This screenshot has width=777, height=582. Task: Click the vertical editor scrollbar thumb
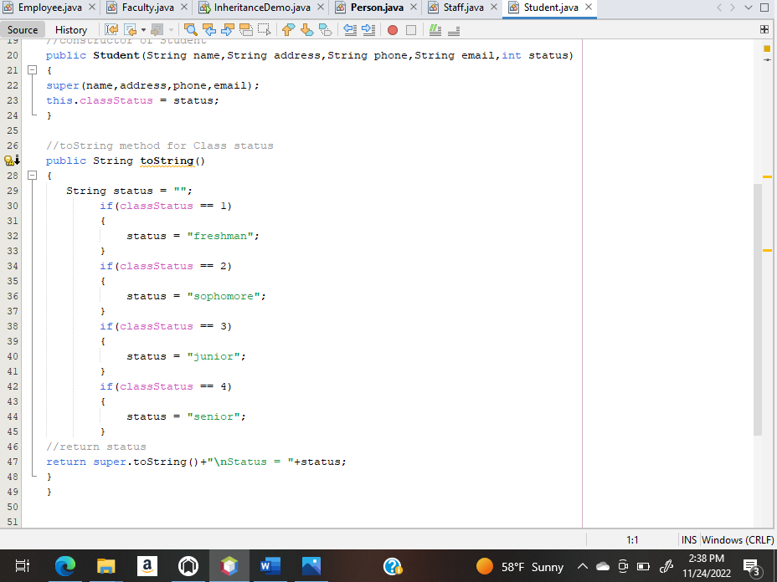click(758, 309)
